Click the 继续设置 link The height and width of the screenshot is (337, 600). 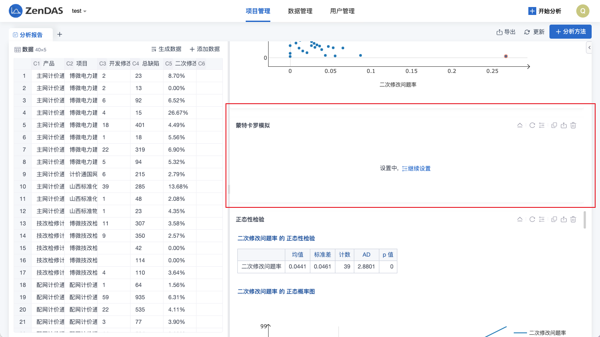pos(416,168)
